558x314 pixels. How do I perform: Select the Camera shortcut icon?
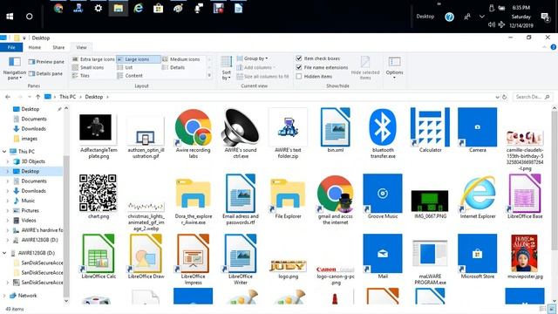[477, 127]
